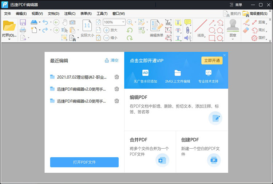Select the cloud shape tool
Screen dimensions: 273x184
point(220,38)
